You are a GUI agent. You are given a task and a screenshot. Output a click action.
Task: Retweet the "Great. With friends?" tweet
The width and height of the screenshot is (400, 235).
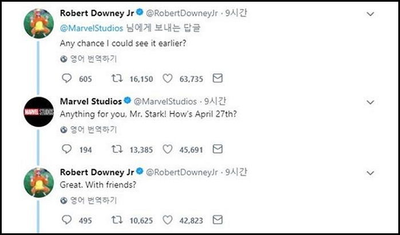(116, 220)
